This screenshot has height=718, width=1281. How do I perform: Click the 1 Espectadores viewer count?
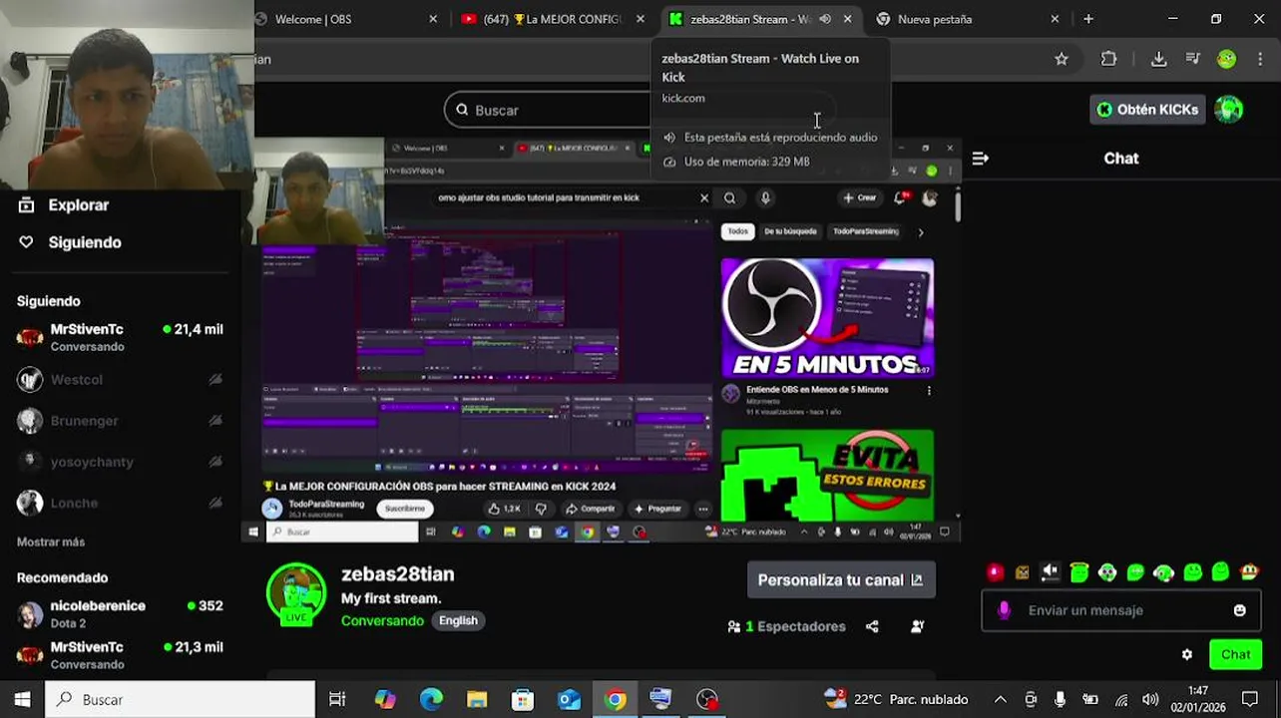pyautogui.click(x=787, y=626)
